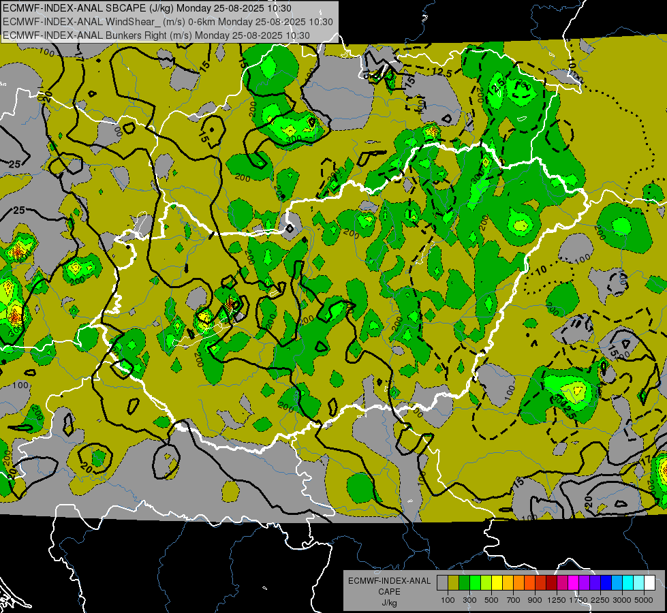Click the olive swatch in CAPE legend
Screen dimensions: 667x613
pos(453,582)
